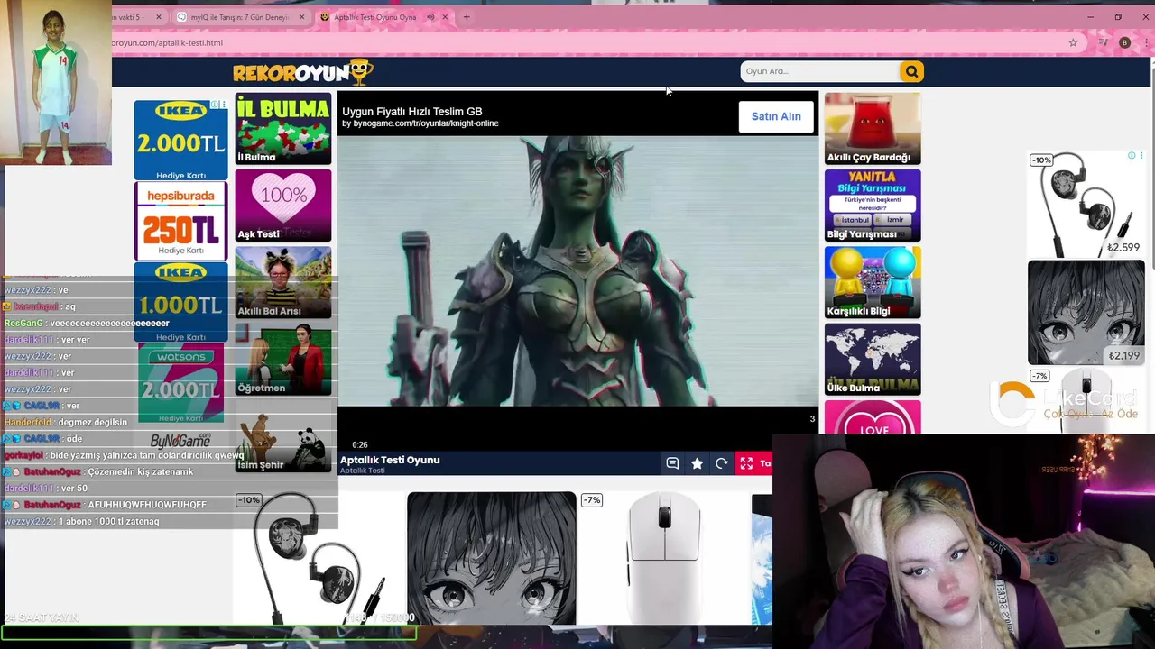
Task: Open the Chrome profile avatar button
Action: coord(1124,42)
